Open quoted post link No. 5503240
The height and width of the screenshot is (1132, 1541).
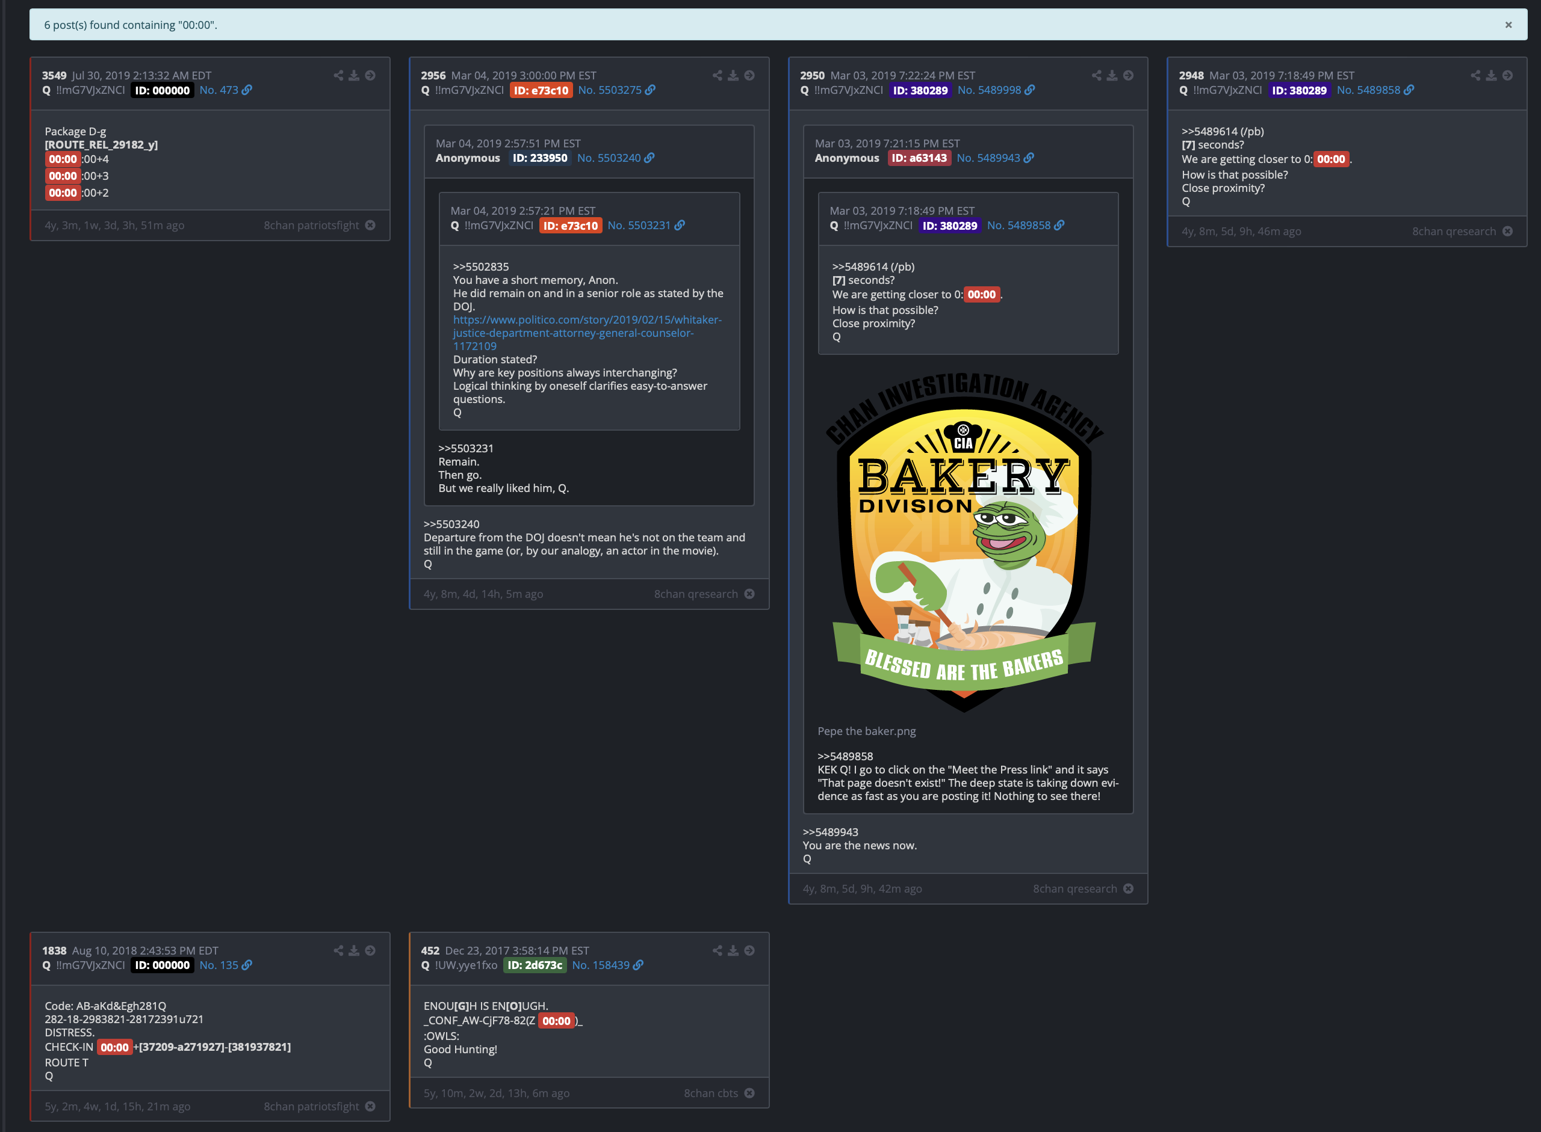609,158
